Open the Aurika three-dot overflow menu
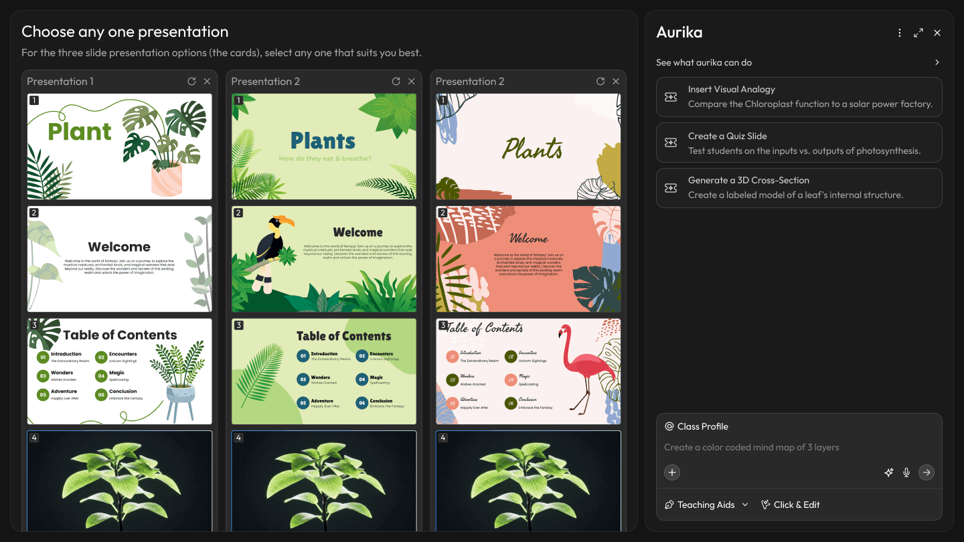Image resolution: width=964 pixels, height=542 pixels. pos(899,32)
